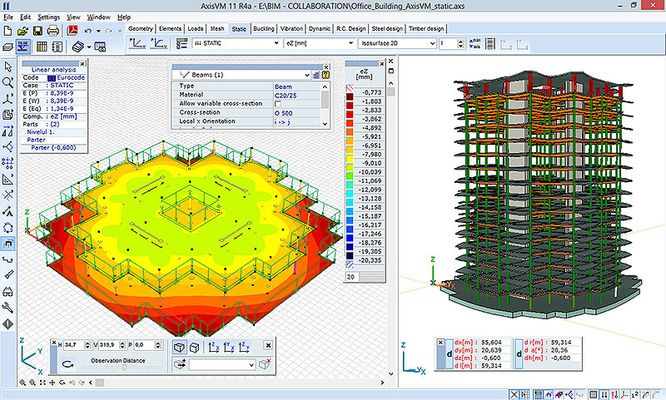Click the dimension text A tool icon
Screen dimensions: 666x400
(7, 211)
